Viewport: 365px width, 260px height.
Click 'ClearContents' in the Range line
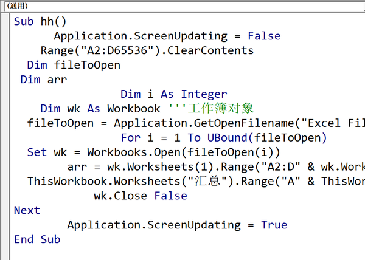(x=210, y=50)
